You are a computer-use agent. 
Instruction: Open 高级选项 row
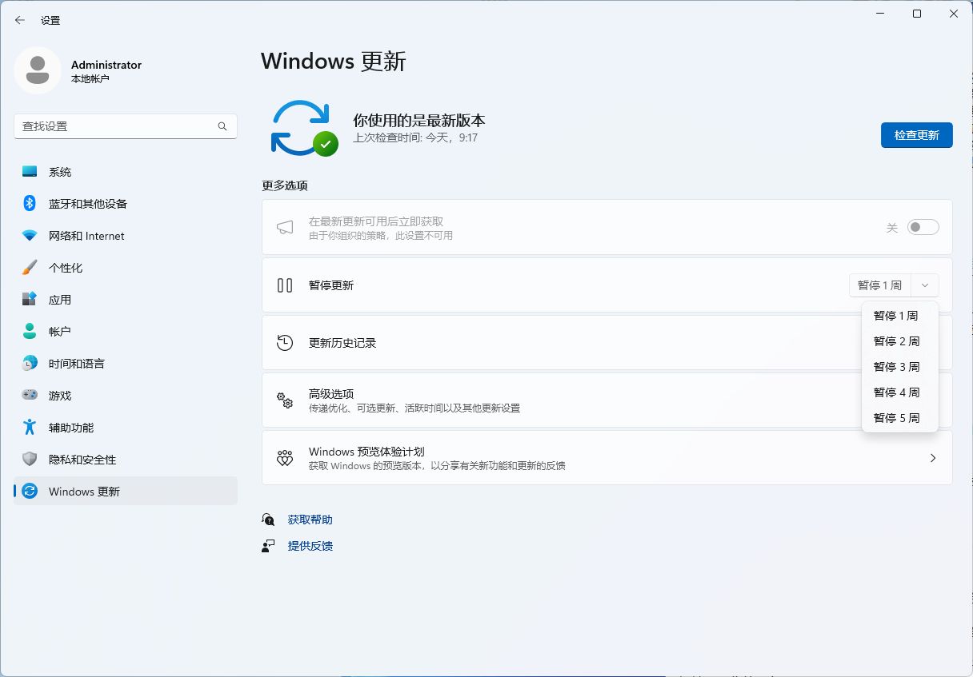tap(607, 400)
